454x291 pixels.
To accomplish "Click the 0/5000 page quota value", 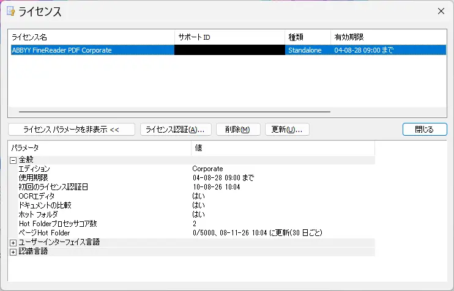I will [258, 233].
